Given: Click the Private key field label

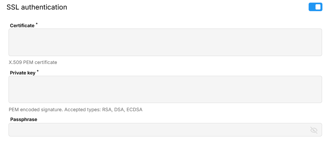Looking at the screenshot, I should [23, 73].
